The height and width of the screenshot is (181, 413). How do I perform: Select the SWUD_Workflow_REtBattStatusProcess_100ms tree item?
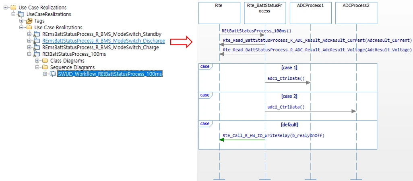click(x=110, y=74)
